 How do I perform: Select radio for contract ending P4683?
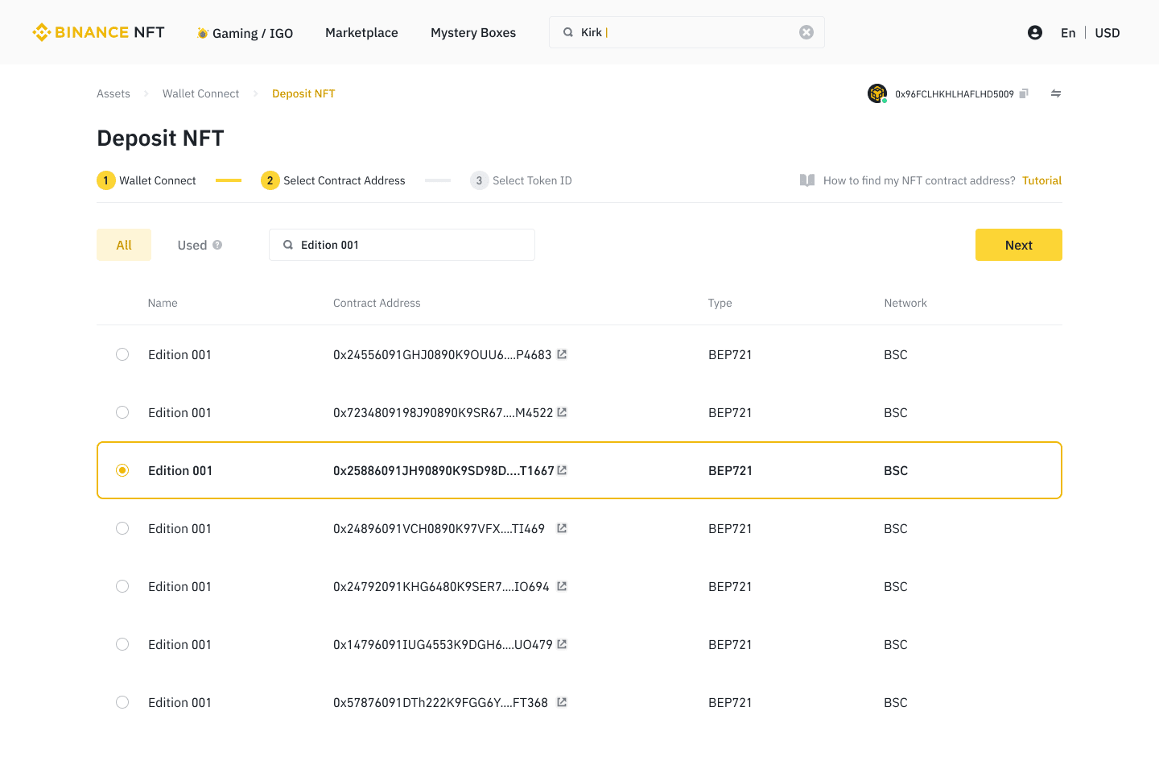tap(122, 354)
